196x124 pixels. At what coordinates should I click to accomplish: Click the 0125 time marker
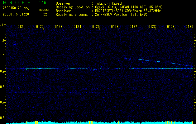click(x=96, y=27)
